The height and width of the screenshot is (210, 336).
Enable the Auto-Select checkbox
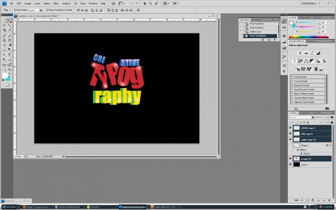[x=15, y=10]
